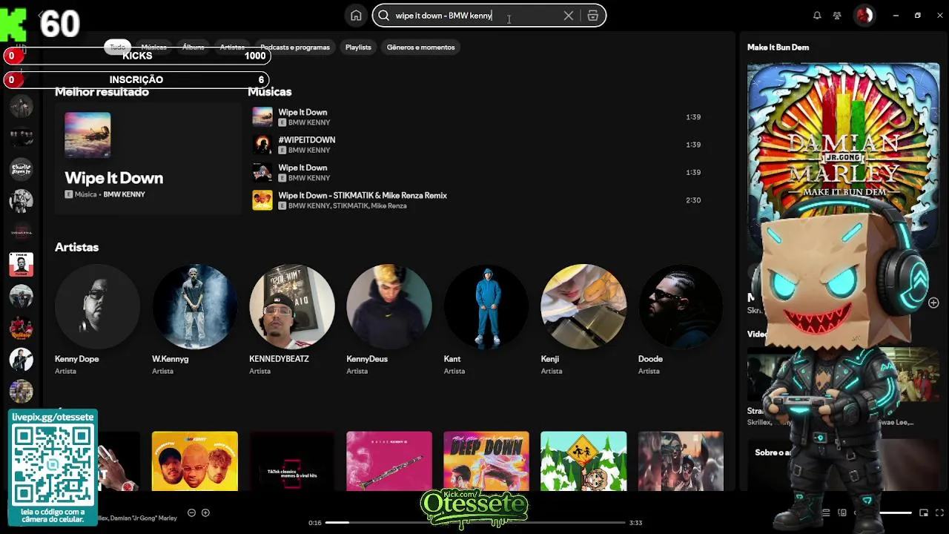Click the 2:30 duration of the remix row
949x534 pixels.
pyautogui.click(x=693, y=200)
